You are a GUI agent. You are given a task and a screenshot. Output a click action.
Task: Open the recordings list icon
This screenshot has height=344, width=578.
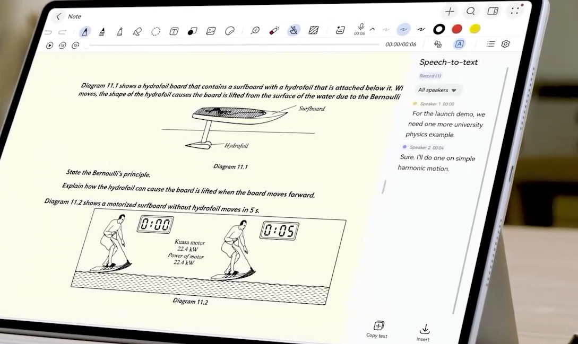[x=490, y=44]
